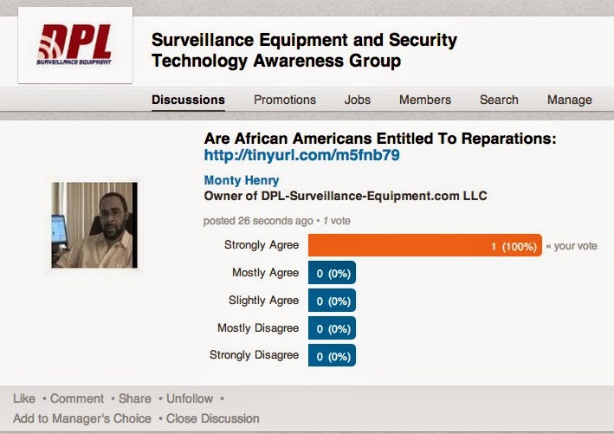Like this discussion

pos(24,398)
